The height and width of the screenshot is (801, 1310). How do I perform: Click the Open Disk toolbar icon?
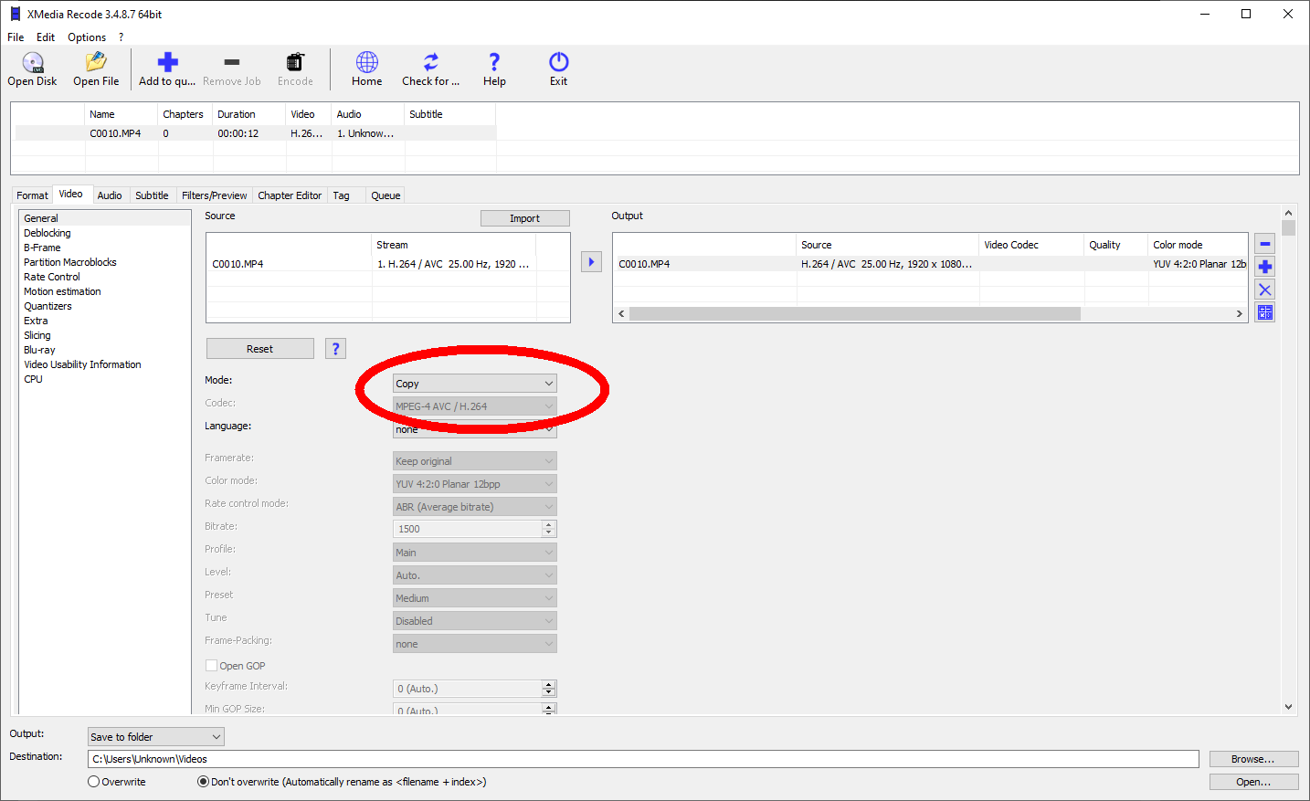coord(33,62)
